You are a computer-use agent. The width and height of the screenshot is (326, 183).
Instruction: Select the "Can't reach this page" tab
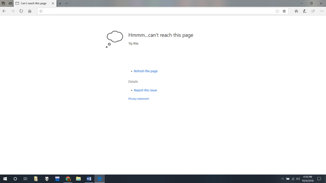(33, 3)
